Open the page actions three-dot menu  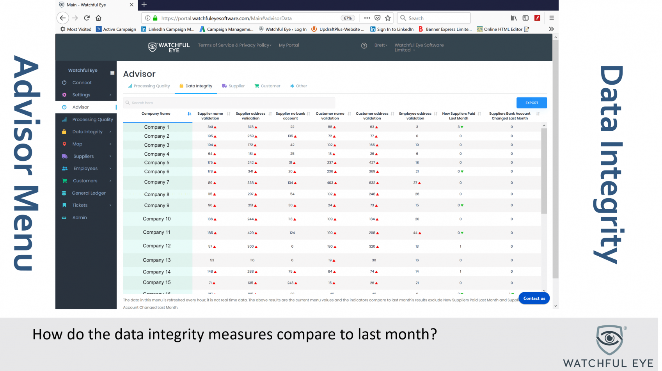367,18
